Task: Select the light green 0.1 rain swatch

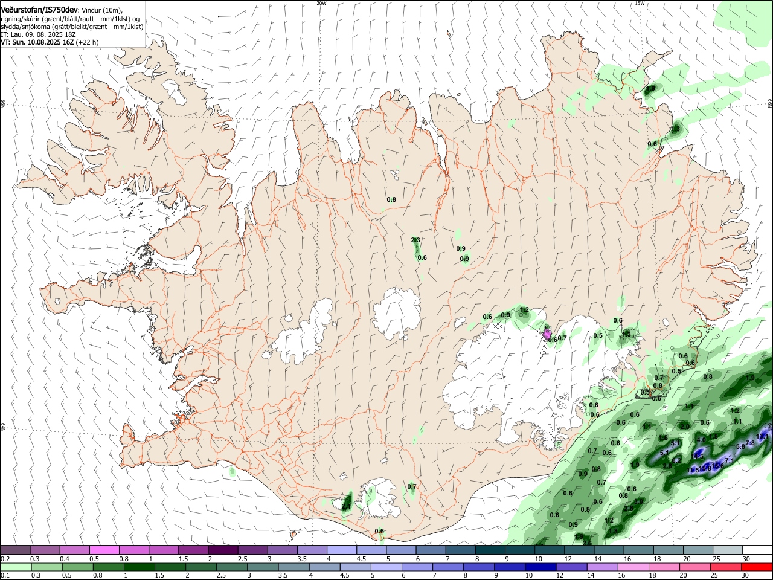Action: (16, 567)
